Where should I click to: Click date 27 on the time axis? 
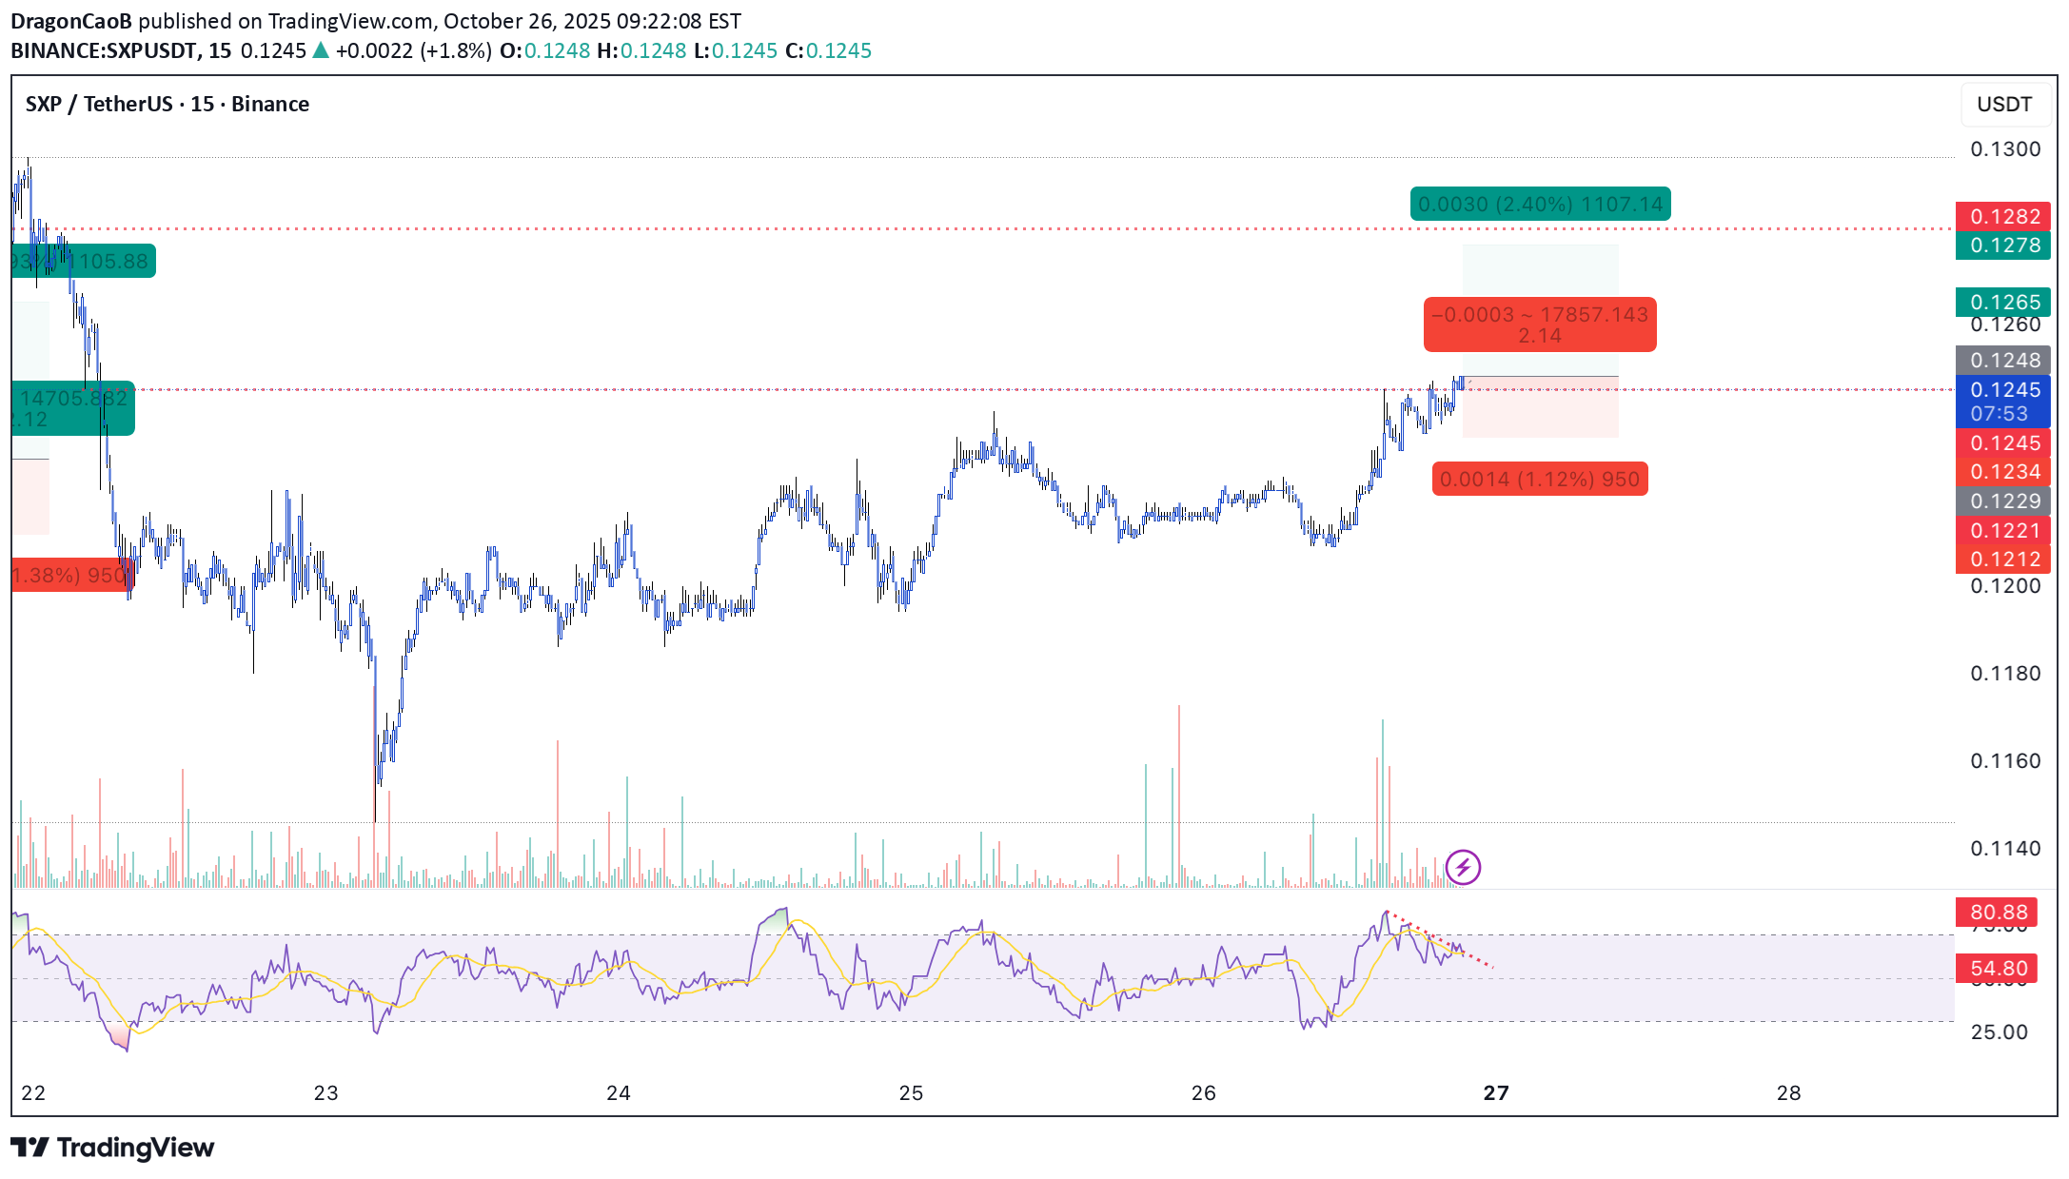pyautogui.click(x=1495, y=1092)
